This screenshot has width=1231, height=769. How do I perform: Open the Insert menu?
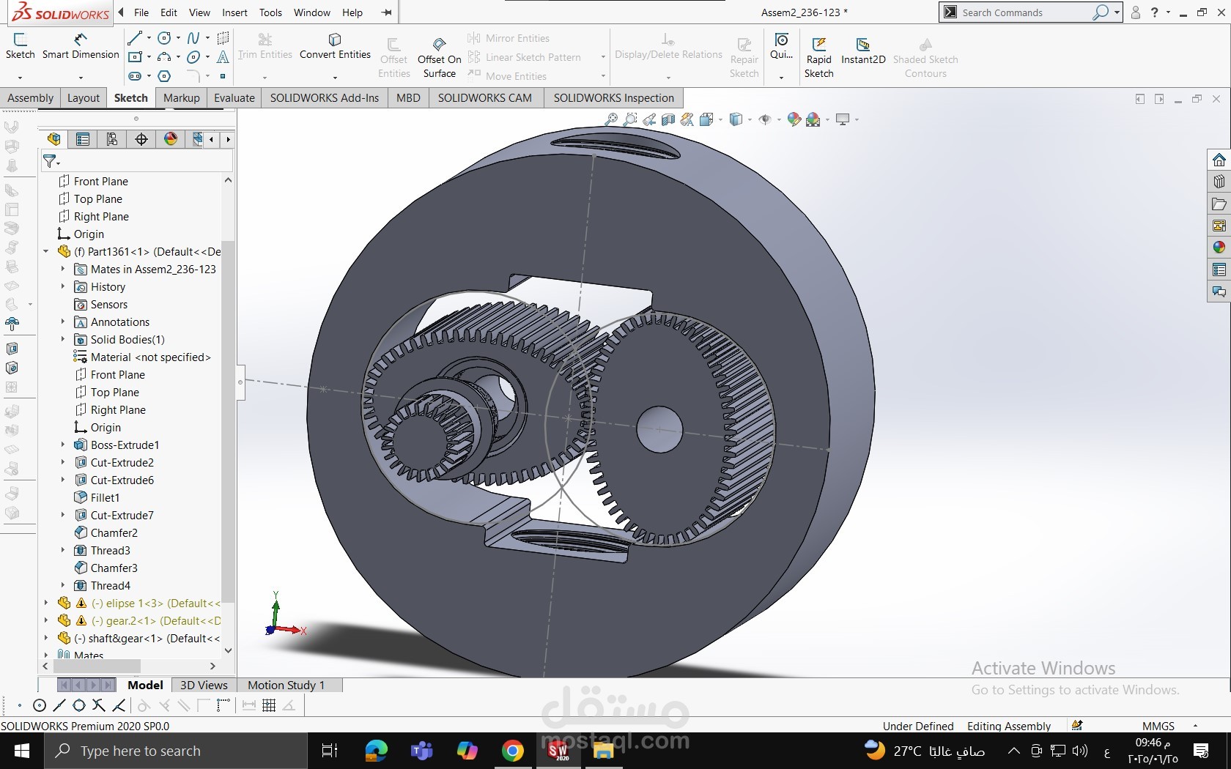(x=234, y=12)
